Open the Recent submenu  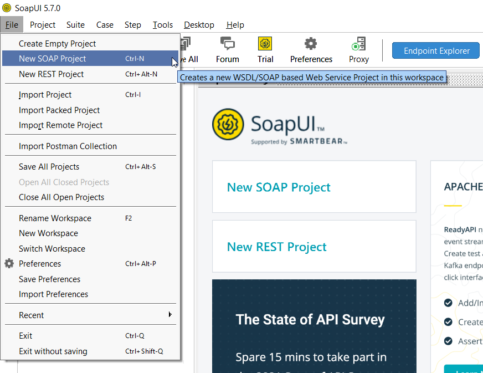[90, 315]
